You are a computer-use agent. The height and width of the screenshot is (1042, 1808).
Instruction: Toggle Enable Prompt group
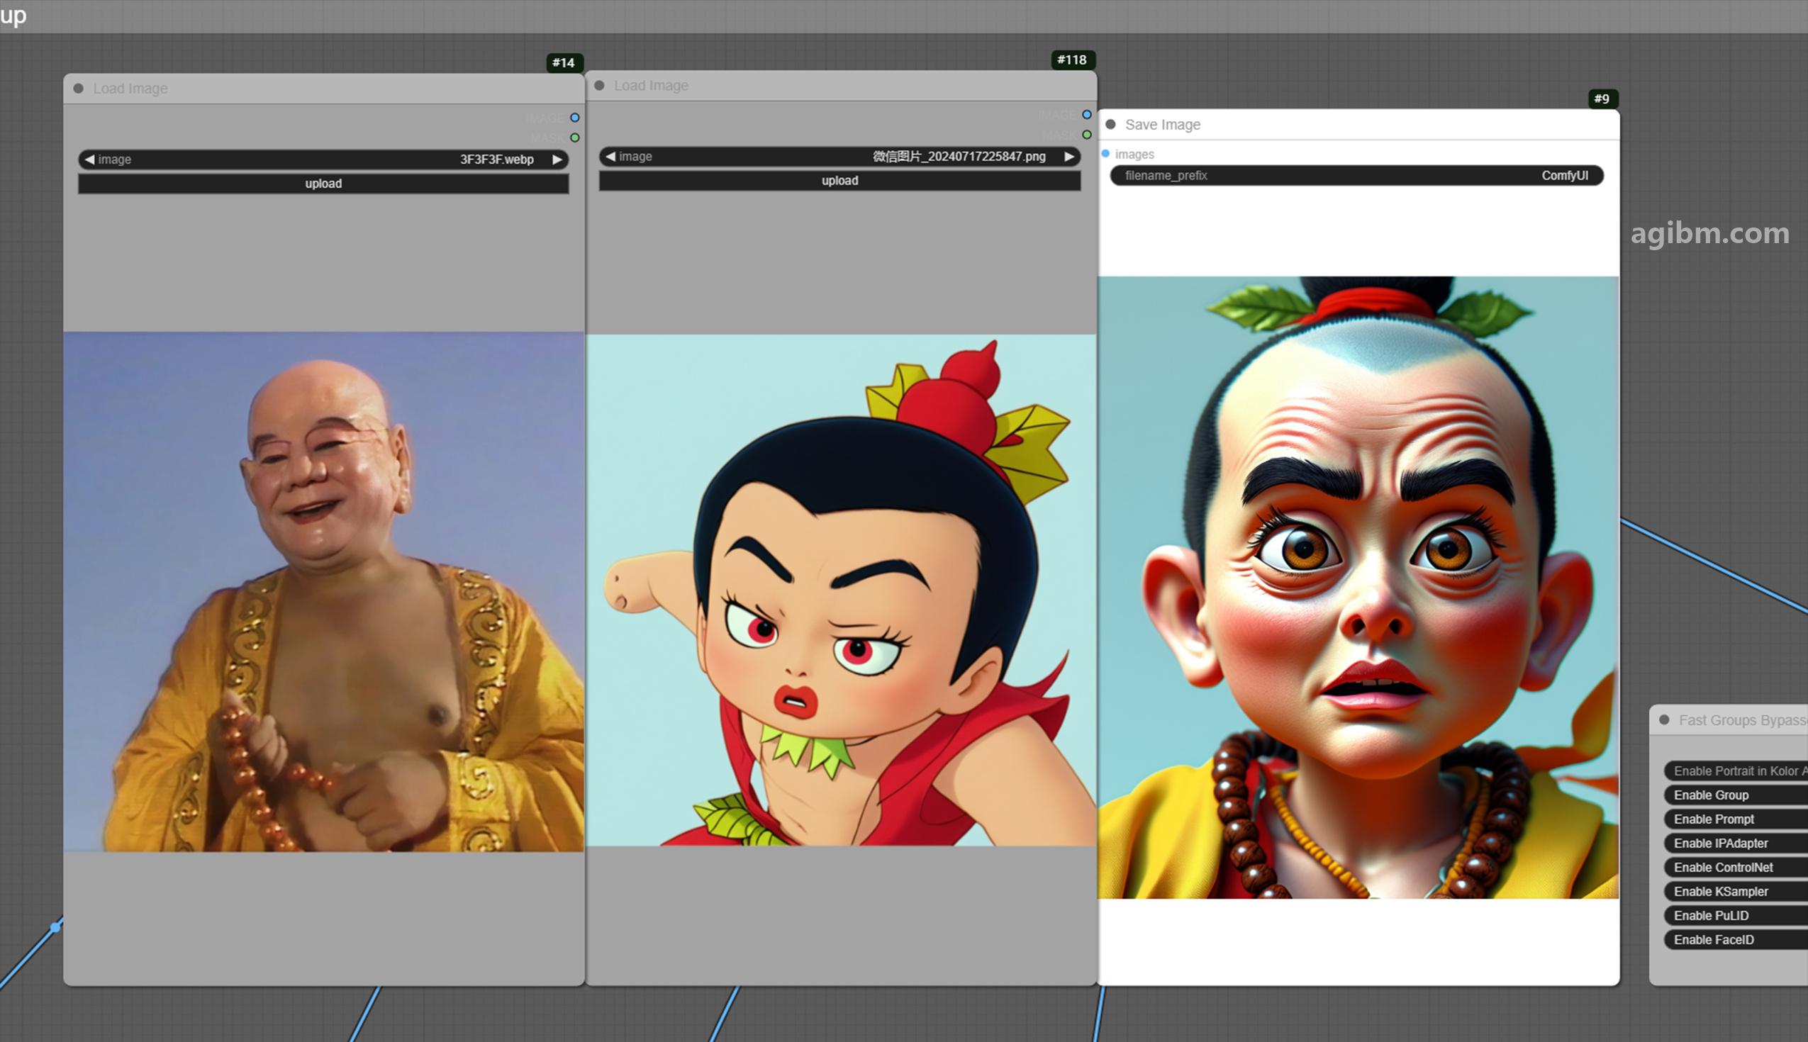pos(1736,819)
